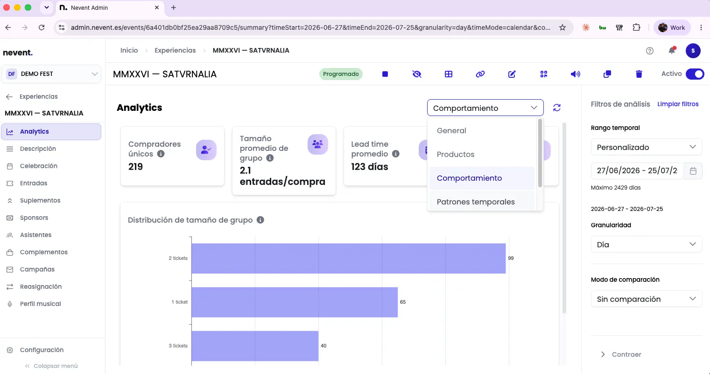Image resolution: width=710 pixels, height=374 pixels.
Task: Click the speaker announcement icon
Action: (576, 74)
